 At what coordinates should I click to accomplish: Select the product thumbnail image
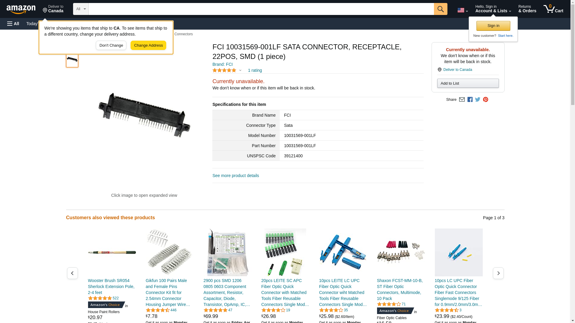[x=72, y=60]
